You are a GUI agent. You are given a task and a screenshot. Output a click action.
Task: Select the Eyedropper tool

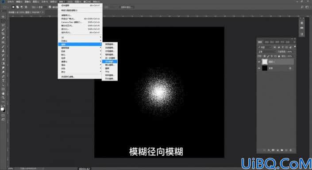click(3, 38)
